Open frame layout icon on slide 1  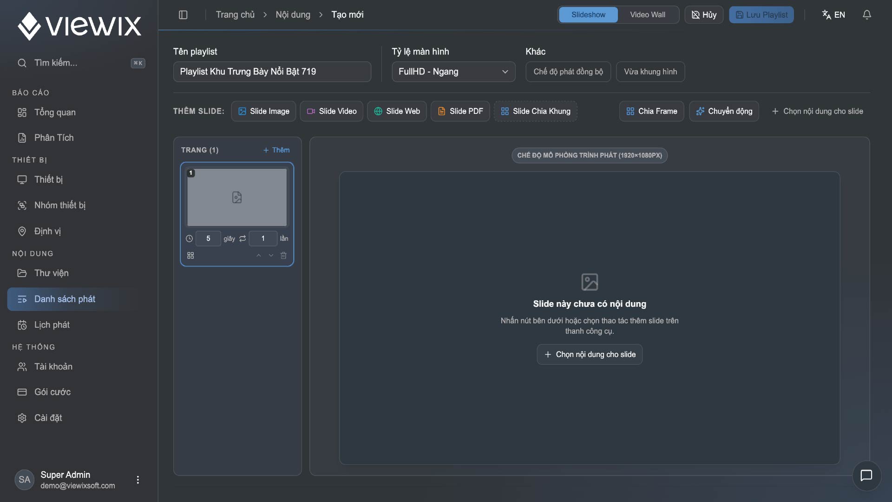[x=190, y=256]
